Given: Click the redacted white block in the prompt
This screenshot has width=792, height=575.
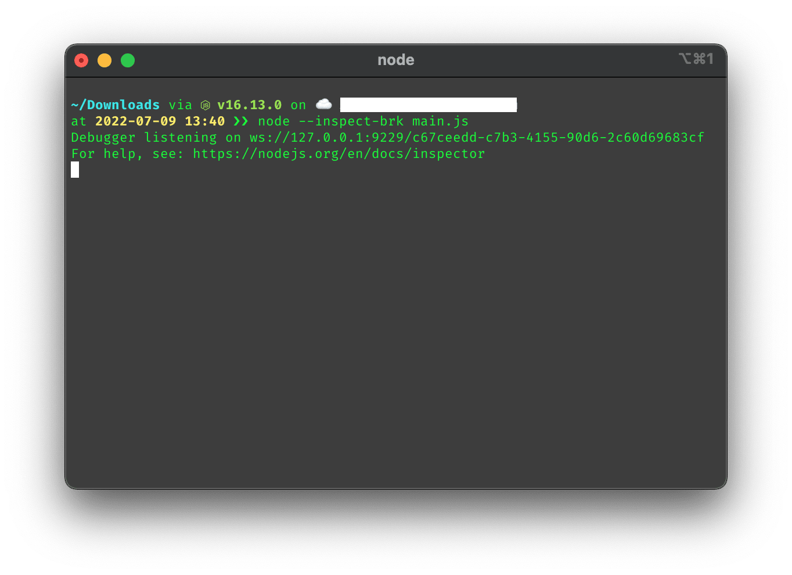Looking at the screenshot, I should [x=428, y=105].
